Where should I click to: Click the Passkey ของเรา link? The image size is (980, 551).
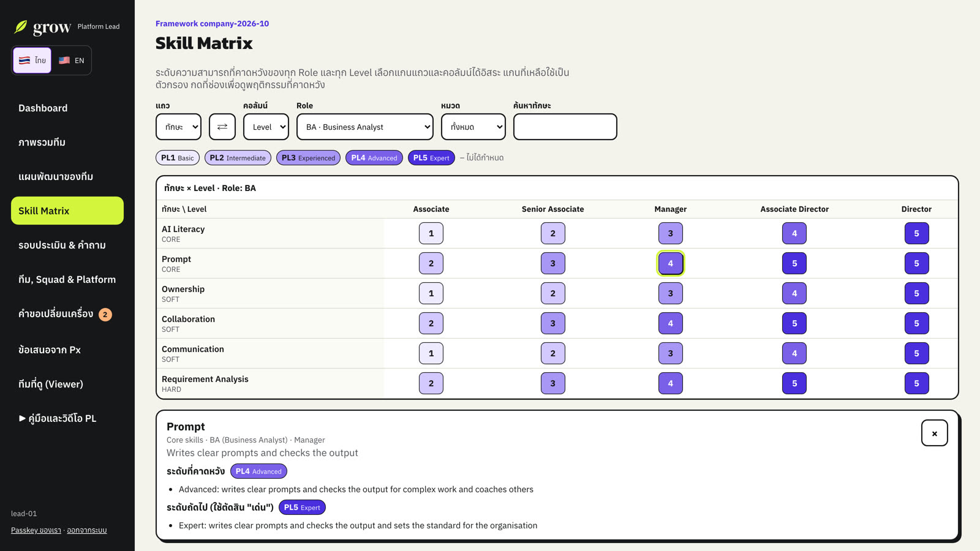[x=36, y=530]
